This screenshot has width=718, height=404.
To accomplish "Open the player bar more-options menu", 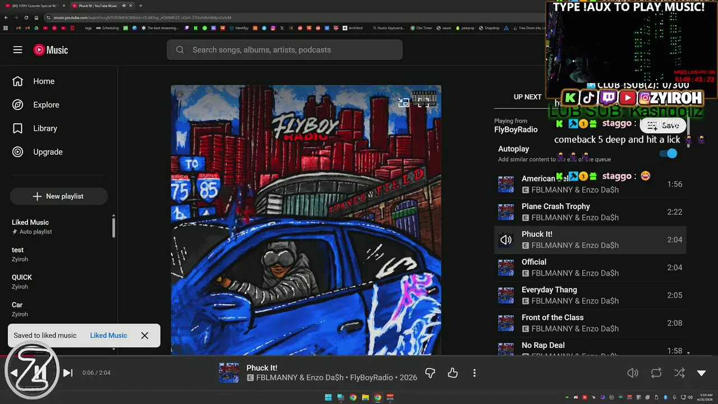I will pyautogui.click(x=475, y=373).
